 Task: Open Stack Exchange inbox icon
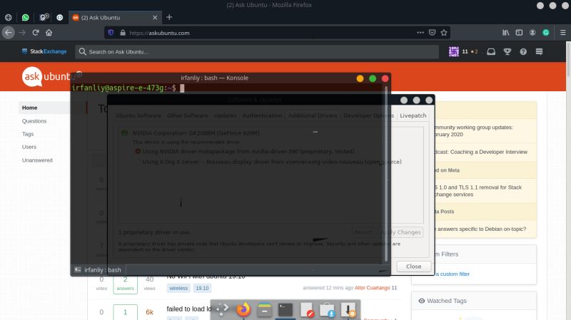[491, 51]
